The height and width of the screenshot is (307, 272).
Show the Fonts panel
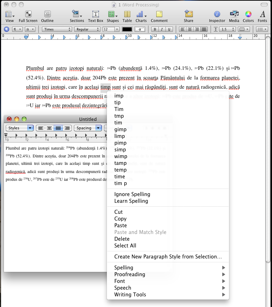pyautogui.click(x=262, y=16)
